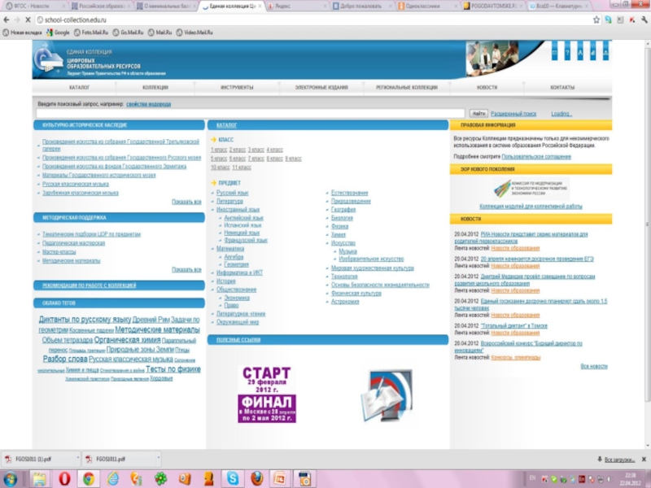This screenshot has width=651, height=488.
Task: Click the question mark help icon in site header
Action: point(567,52)
